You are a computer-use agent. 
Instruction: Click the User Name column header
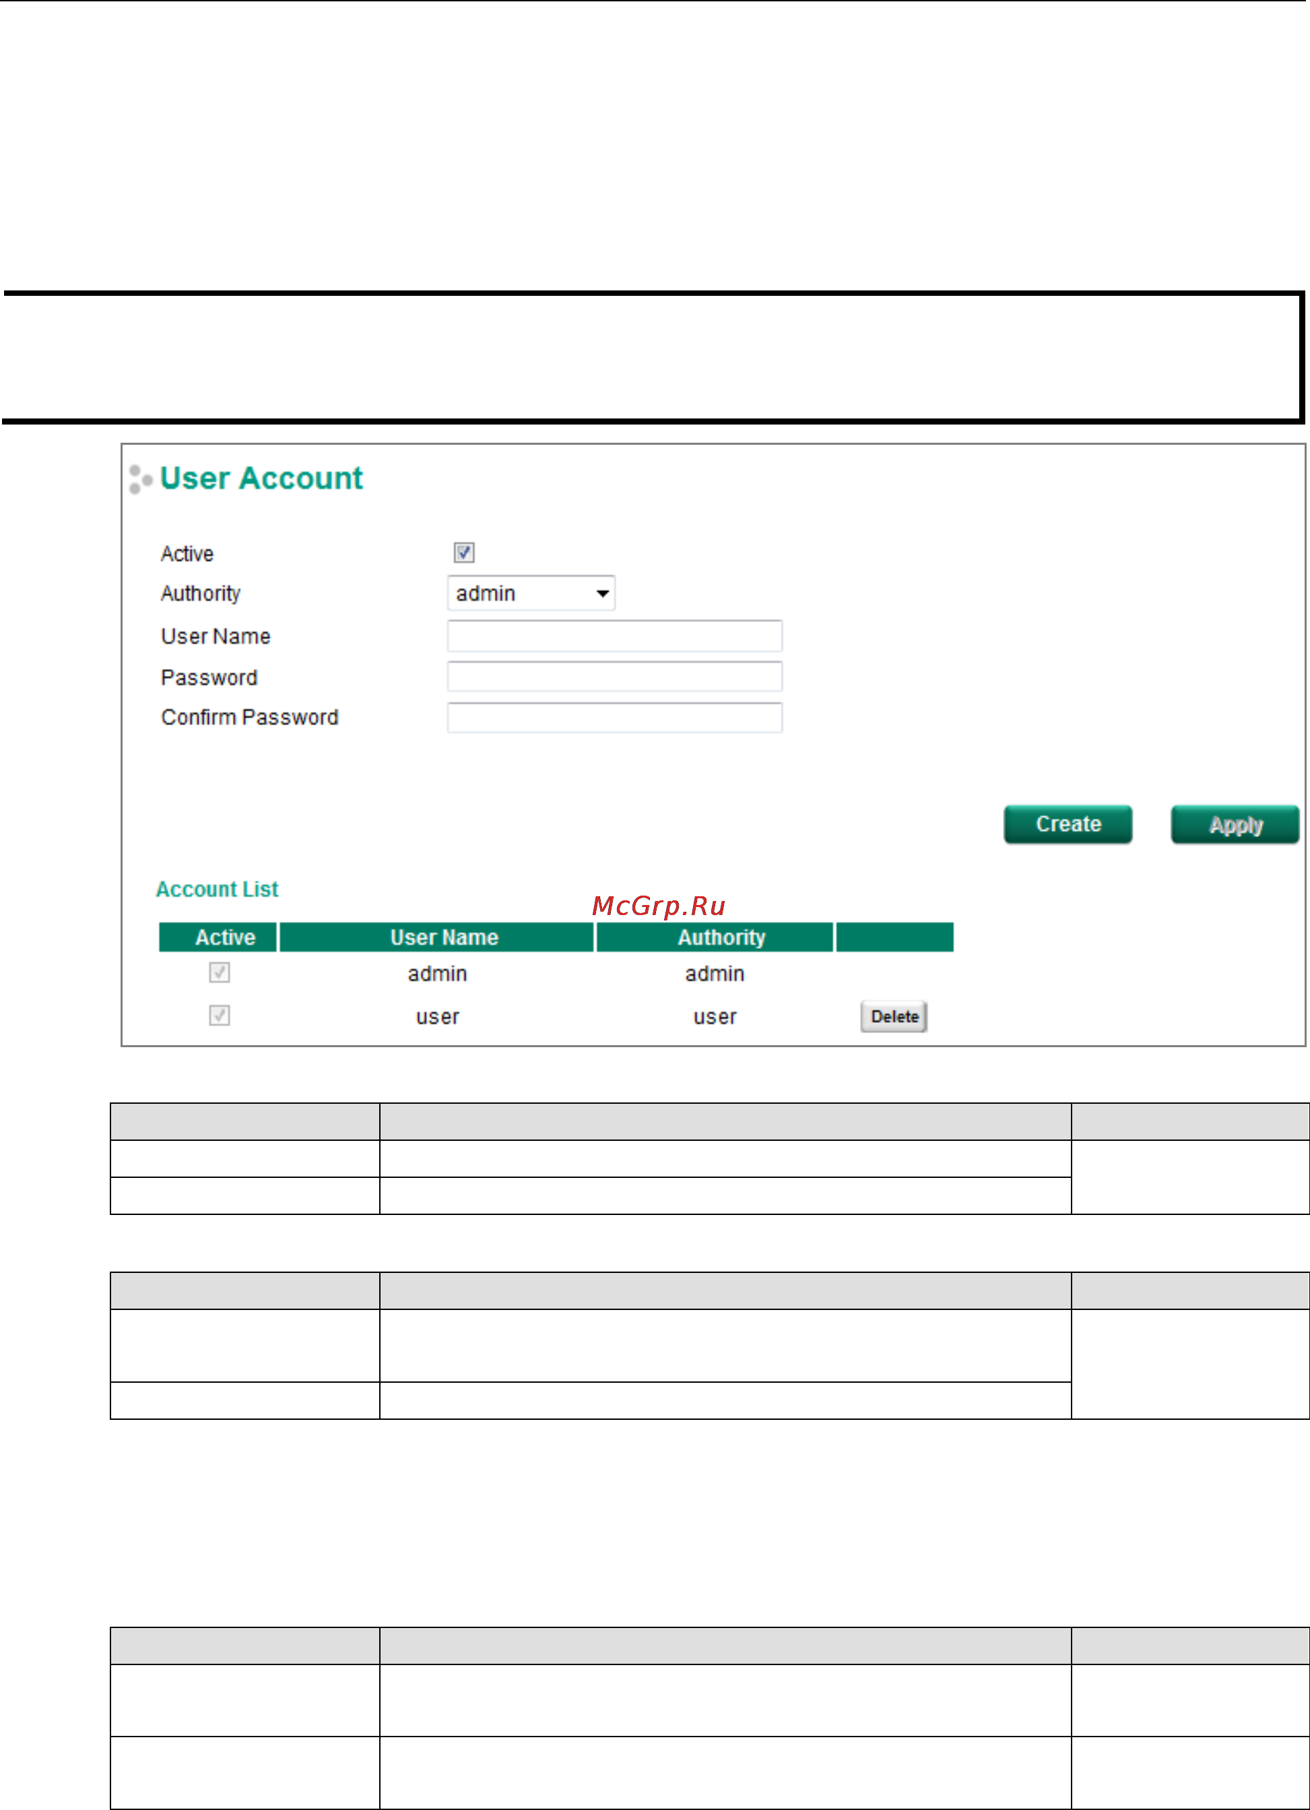[x=436, y=937]
